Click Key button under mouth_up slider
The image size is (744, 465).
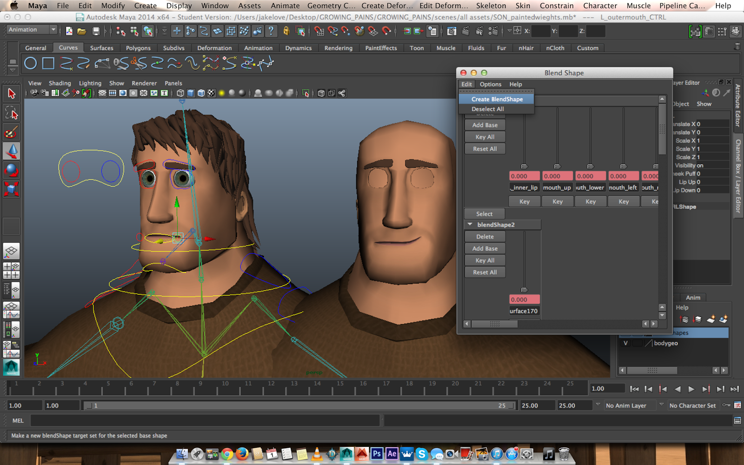558,201
